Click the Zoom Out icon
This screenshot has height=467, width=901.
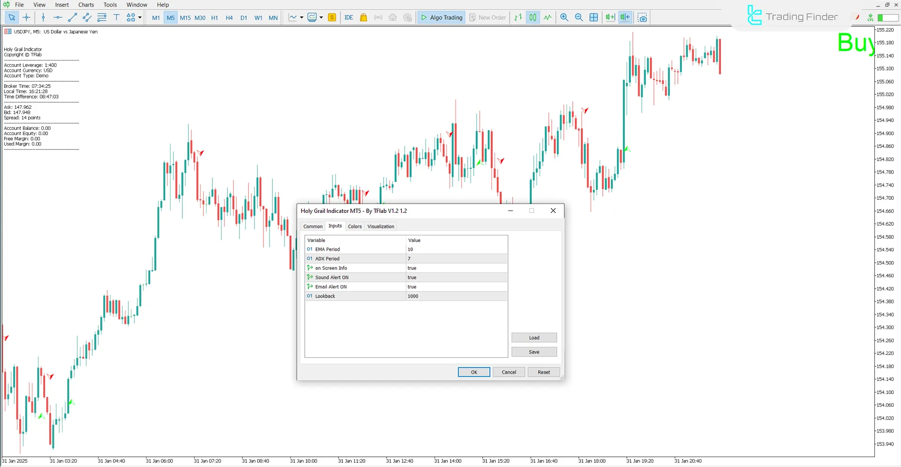(x=579, y=17)
